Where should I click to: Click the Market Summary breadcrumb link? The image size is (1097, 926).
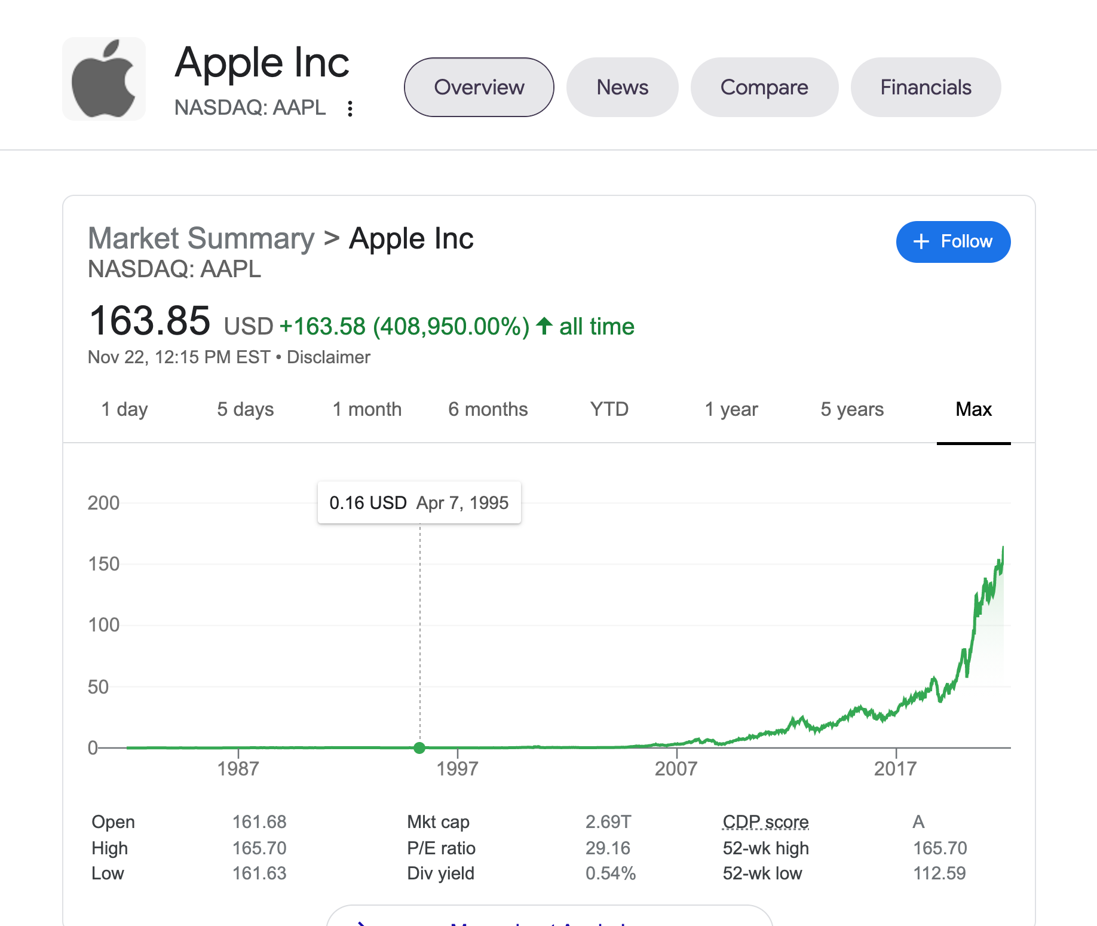tap(201, 239)
